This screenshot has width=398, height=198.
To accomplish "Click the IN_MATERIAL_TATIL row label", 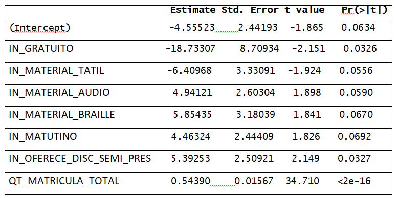I will (x=56, y=70).
